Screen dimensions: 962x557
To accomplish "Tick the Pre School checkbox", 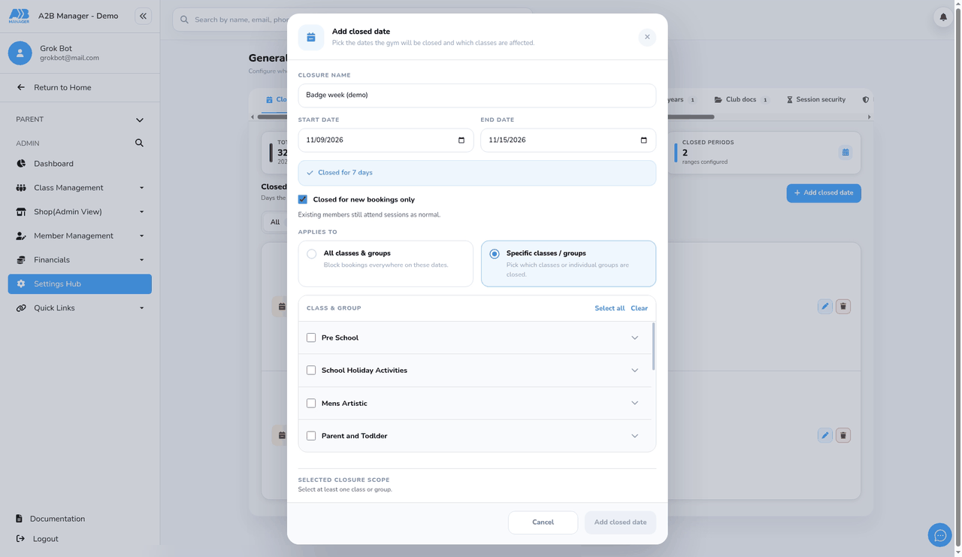I will click(x=311, y=338).
